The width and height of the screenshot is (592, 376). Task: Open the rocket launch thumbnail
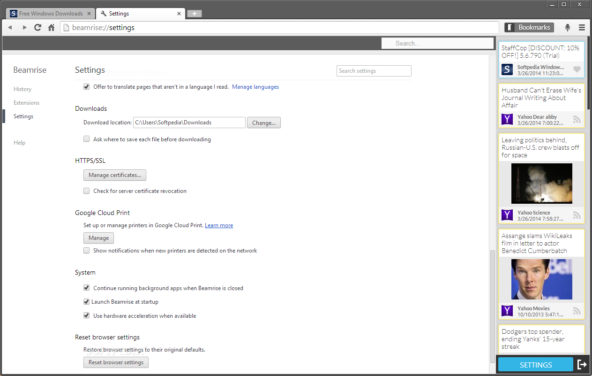[x=542, y=184]
